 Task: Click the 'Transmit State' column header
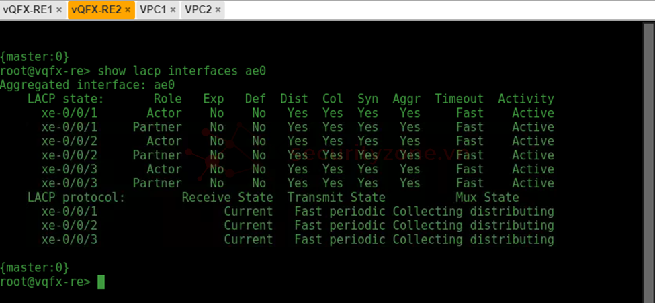337,198
